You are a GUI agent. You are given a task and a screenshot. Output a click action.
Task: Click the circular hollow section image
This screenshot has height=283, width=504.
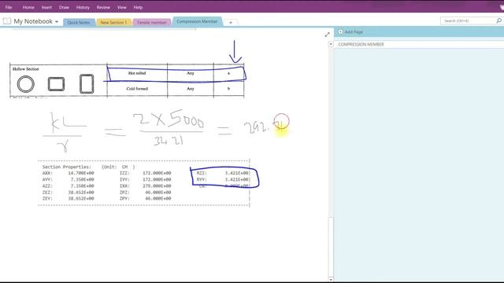pos(26,84)
